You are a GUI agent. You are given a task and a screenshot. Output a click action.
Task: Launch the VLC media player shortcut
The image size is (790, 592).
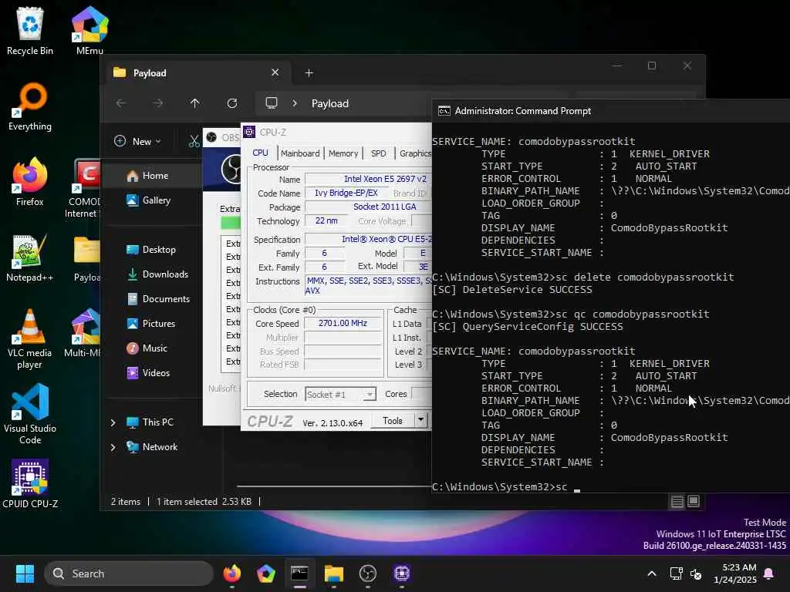coord(30,339)
